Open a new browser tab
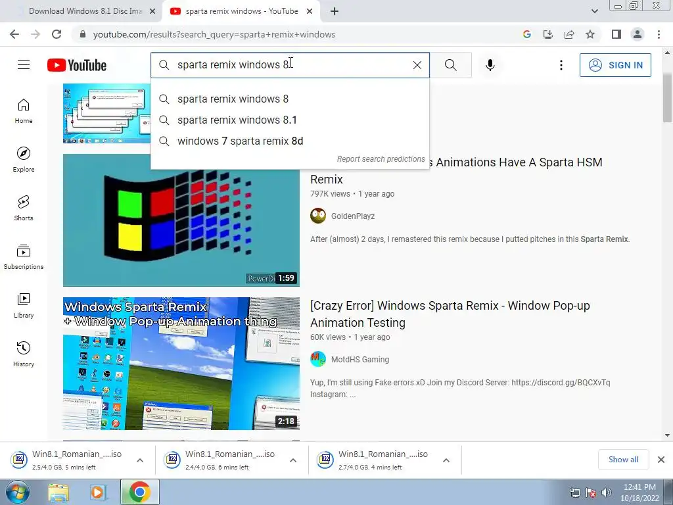This screenshot has width=673, height=505. pyautogui.click(x=335, y=11)
